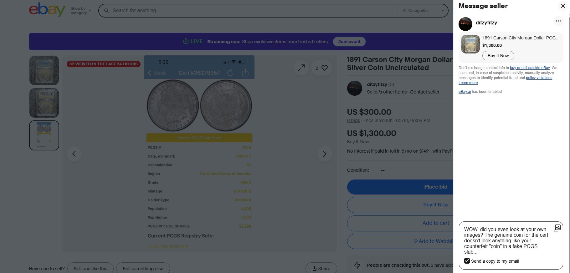Go to previous image arrow
The width and height of the screenshot is (570, 273).
pyautogui.click(x=74, y=154)
